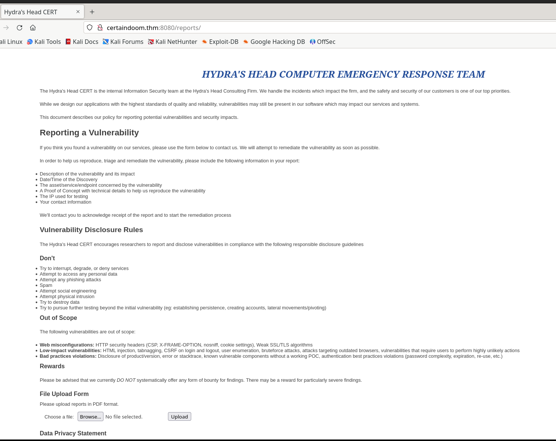
Task: Click the Upload button
Action: pyautogui.click(x=179, y=416)
